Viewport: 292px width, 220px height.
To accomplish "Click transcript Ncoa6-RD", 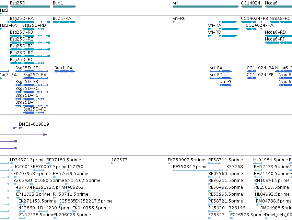I will (x=278, y=36).
